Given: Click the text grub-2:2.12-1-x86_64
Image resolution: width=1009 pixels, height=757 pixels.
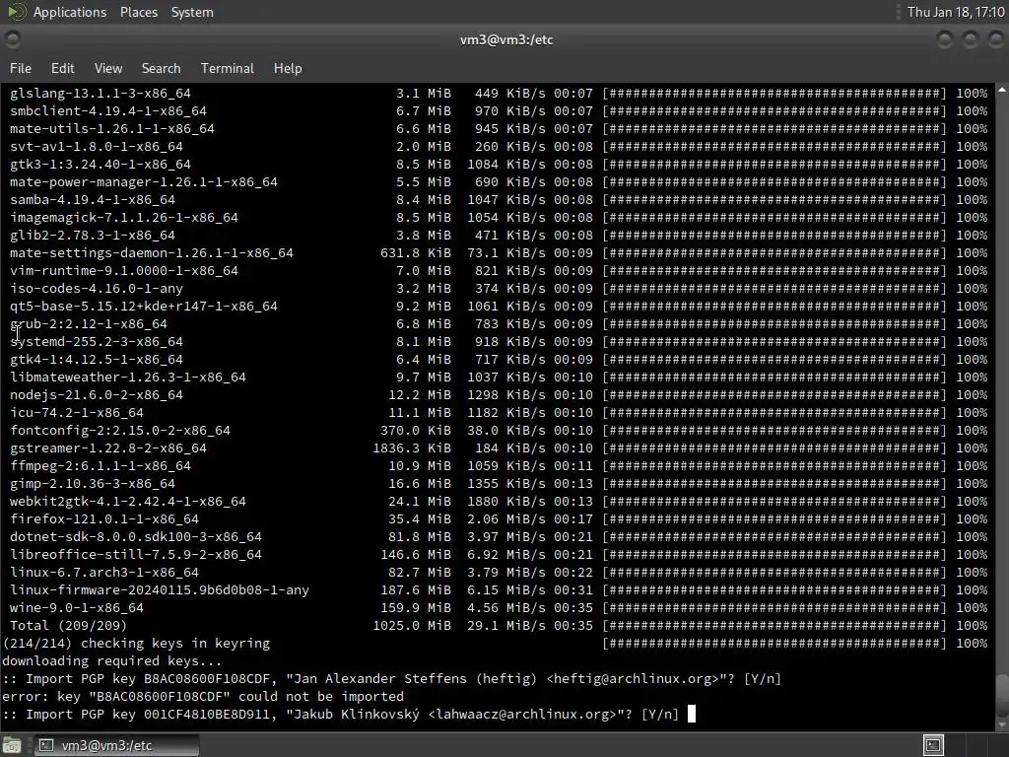Looking at the screenshot, I should pyautogui.click(x=89, y=323).
